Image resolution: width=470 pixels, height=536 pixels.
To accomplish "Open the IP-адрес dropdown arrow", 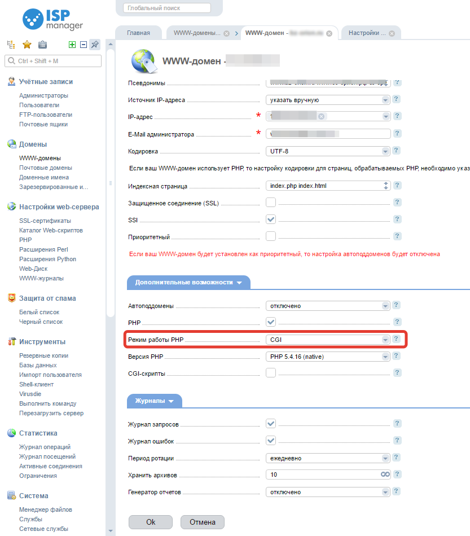I will point(385,117).
